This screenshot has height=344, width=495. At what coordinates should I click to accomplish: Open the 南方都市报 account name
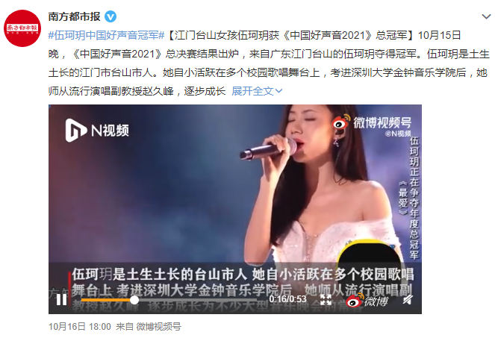coord(74,16)
